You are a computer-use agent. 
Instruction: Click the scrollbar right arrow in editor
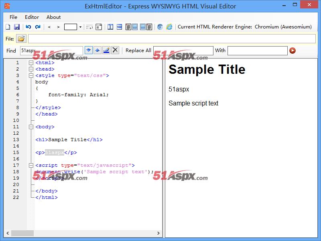[x=158, y=233]
